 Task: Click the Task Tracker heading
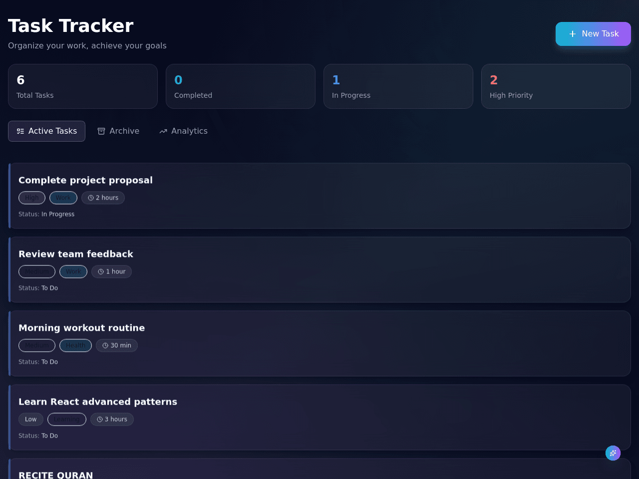click(71, 26)
